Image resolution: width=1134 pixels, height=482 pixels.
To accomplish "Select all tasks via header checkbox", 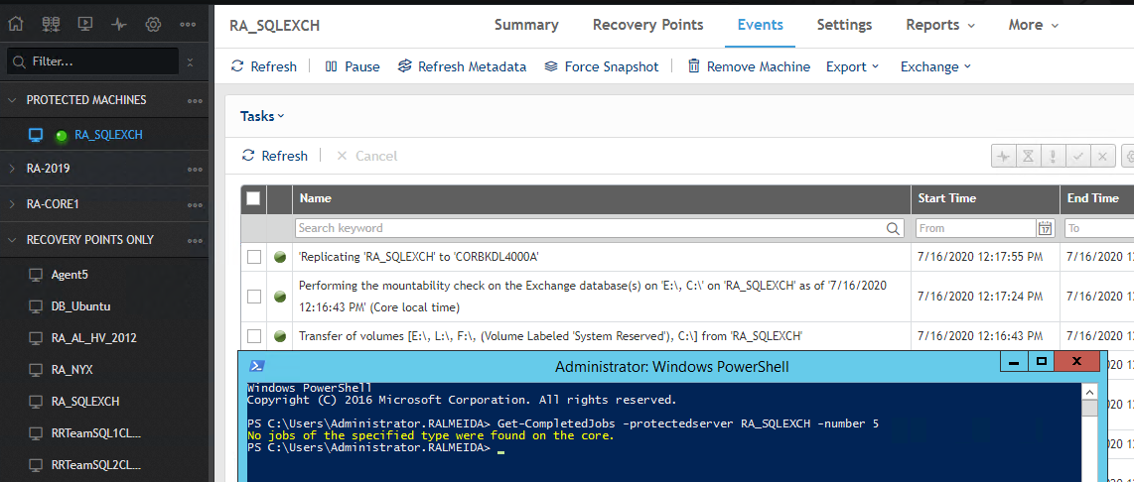I will point(253,198).
